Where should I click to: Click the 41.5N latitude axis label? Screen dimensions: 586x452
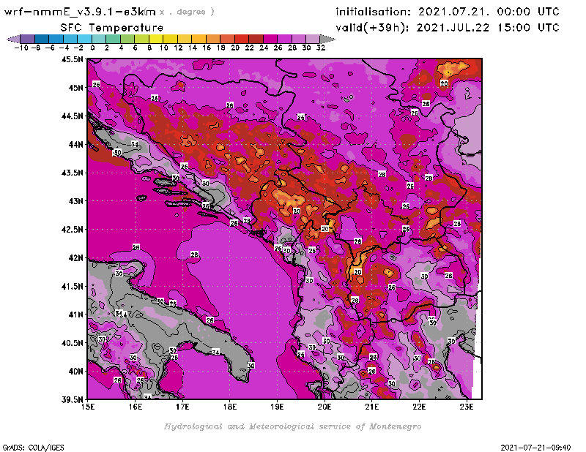tap(72, 286)
